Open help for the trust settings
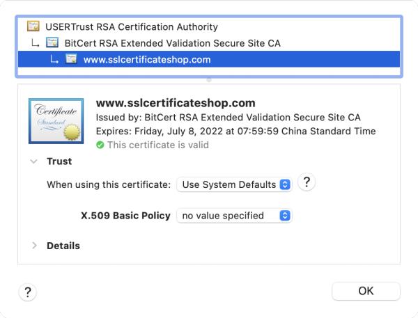 click(x=306, y=184)
